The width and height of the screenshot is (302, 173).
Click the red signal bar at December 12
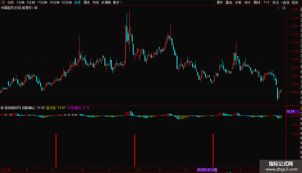213,150
